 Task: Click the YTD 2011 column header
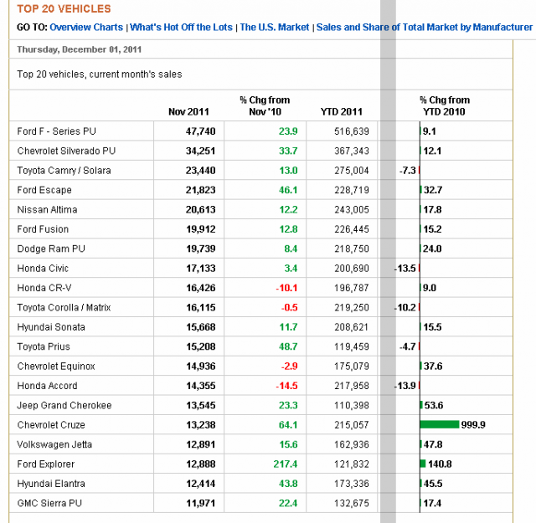click(x=341, y=111)
